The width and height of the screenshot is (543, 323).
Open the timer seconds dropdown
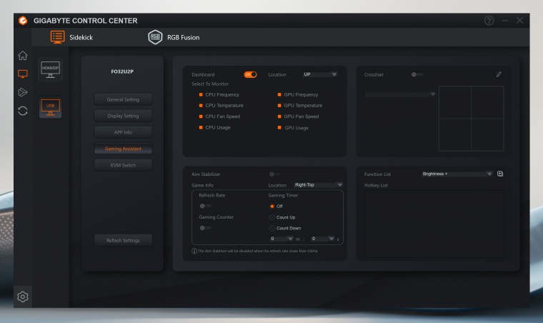(x=322, y=239)
